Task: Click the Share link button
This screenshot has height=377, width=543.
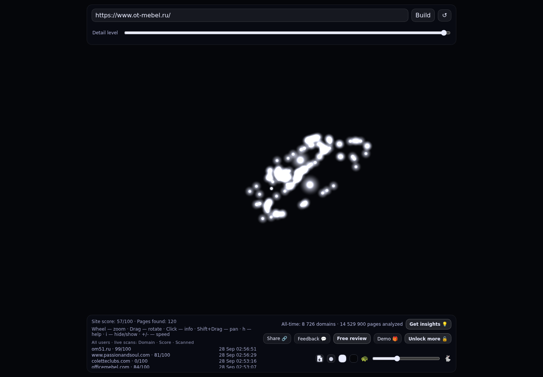Action: 277,339
